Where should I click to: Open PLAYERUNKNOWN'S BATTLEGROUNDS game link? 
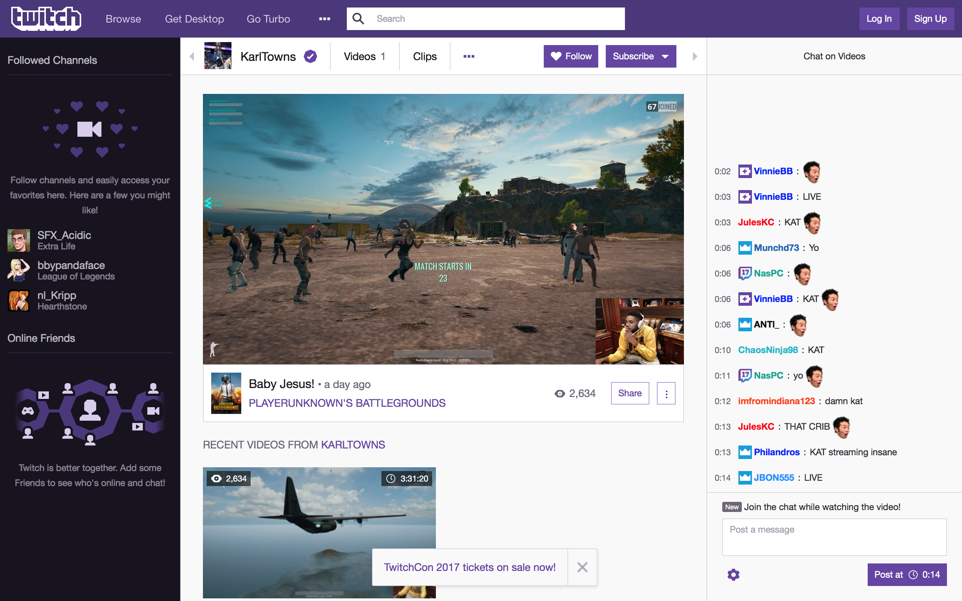[347, 403]
